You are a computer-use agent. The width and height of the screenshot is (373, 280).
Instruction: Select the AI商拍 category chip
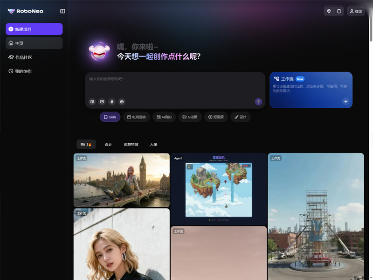click(164, 117)
